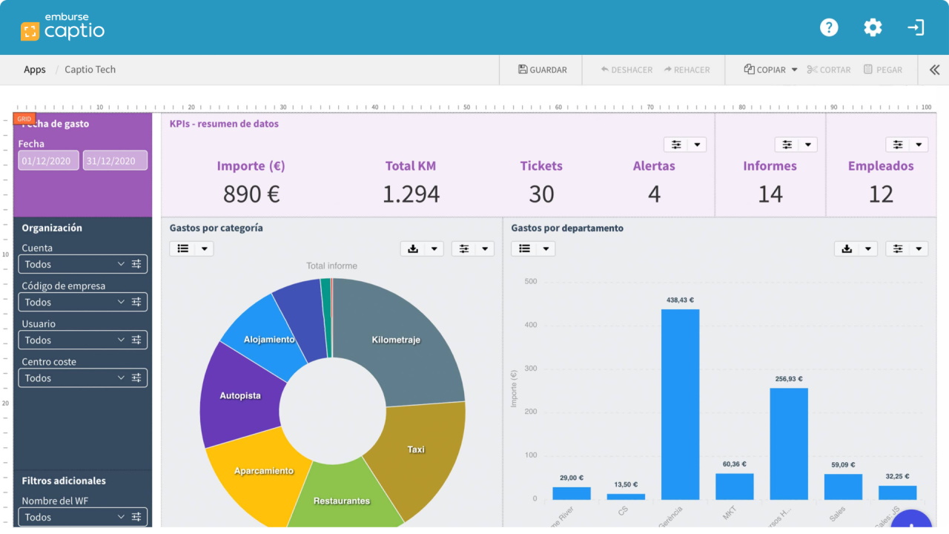Click the filter sliders icon beside Usuario

pos(136,340)
